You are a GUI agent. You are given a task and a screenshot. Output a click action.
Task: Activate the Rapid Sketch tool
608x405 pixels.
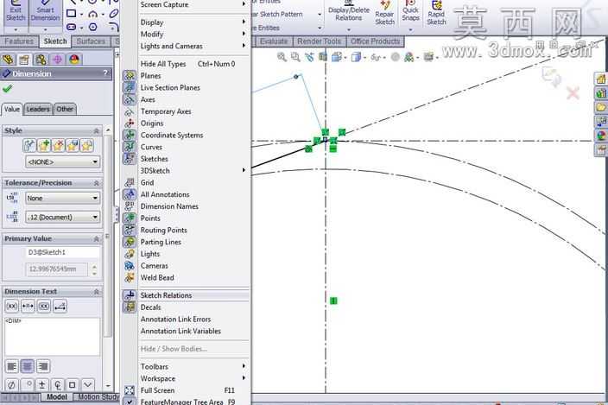coord(436,14)
